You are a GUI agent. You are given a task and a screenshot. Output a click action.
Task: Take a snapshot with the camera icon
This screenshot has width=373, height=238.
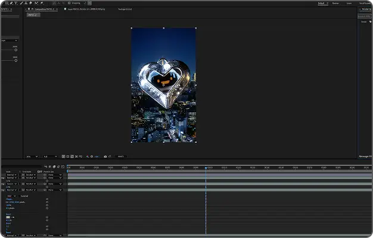105,156
